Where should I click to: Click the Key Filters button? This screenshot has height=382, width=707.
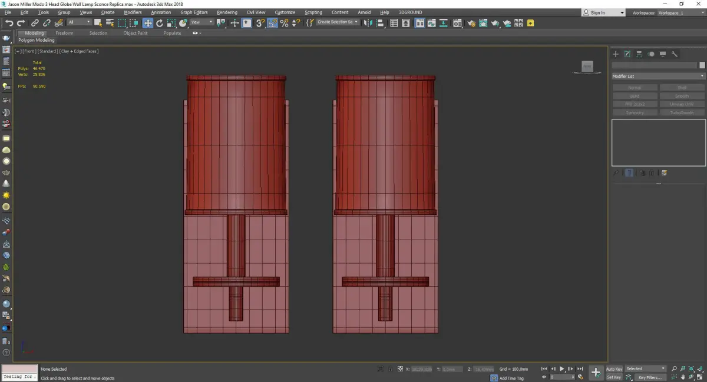coord(650,377)
